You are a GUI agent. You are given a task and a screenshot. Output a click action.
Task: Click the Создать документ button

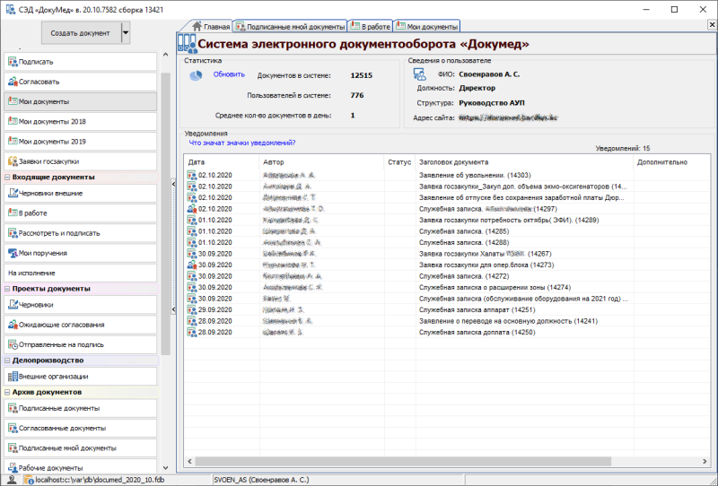(80, 33)
